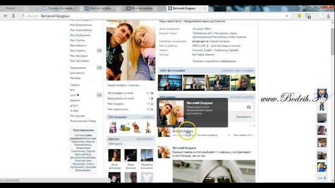Click the edit pencil icon on the post
This screenshot has height=188, width=335.
tap(250, 126)
